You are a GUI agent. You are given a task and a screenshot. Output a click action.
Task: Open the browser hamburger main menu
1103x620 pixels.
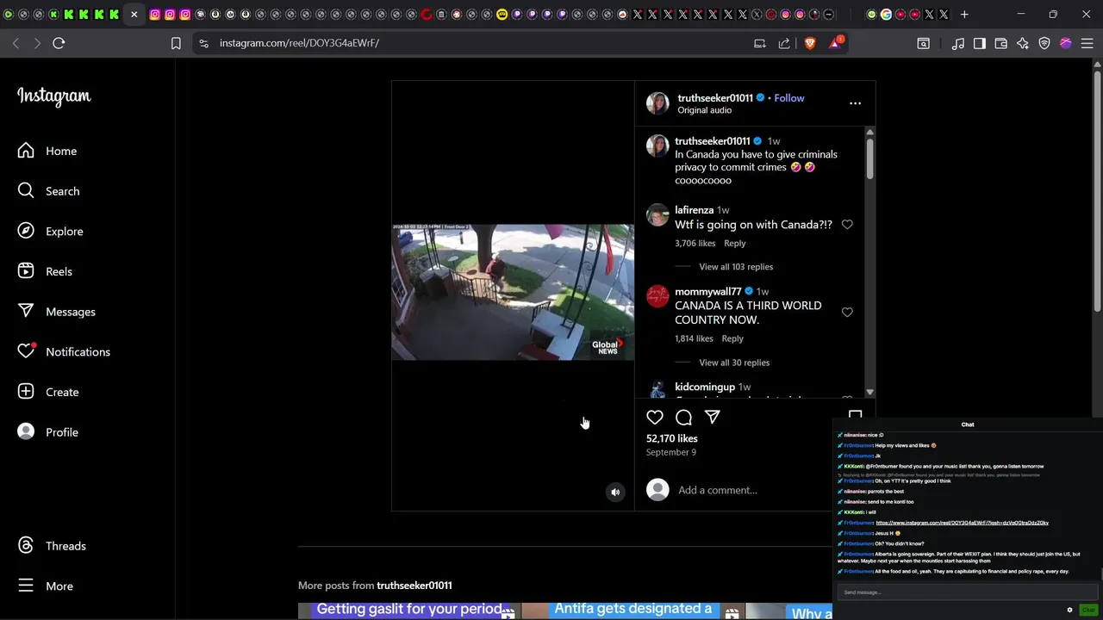(x=1087, y=43)
